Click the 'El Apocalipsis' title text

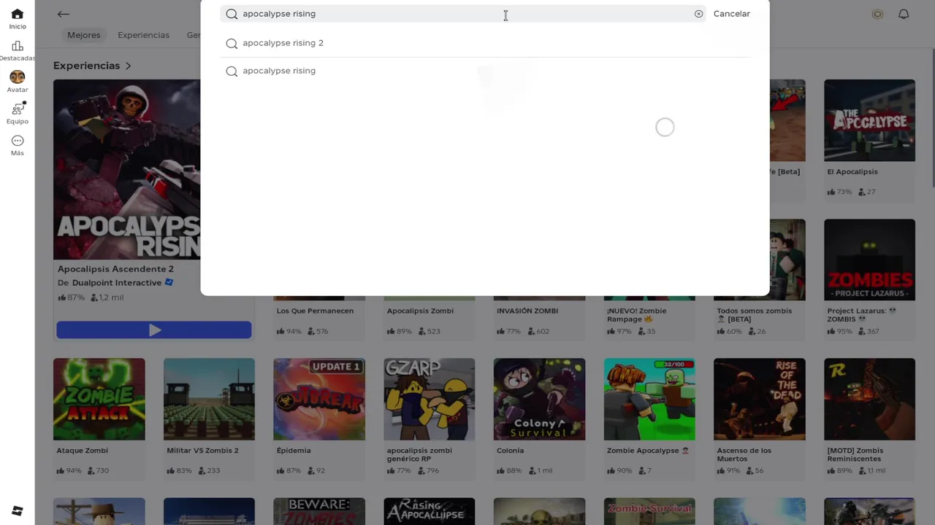click(852, 172)
